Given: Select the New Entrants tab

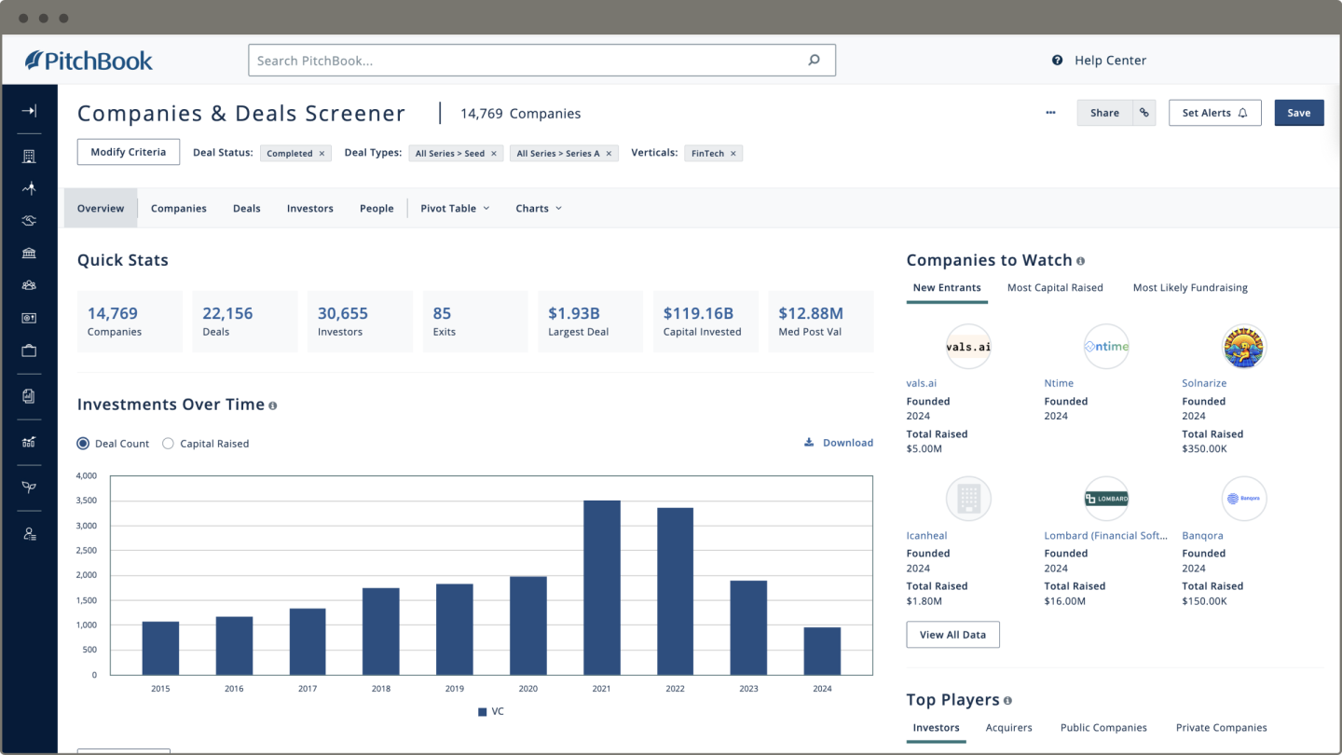Looking at the screenshot, I should click(x=947, y=288).
